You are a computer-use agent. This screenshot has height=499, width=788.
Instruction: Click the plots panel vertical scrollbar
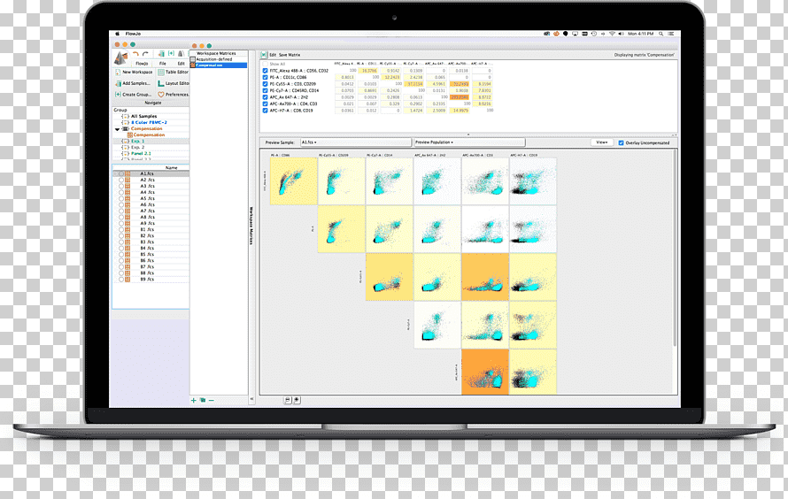click(x=675, y=247)
